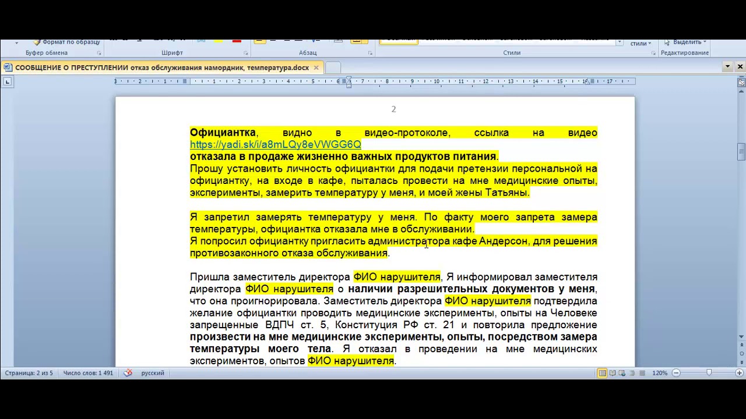
Task: Click the Format Painter button
Action: pos(66,42)
